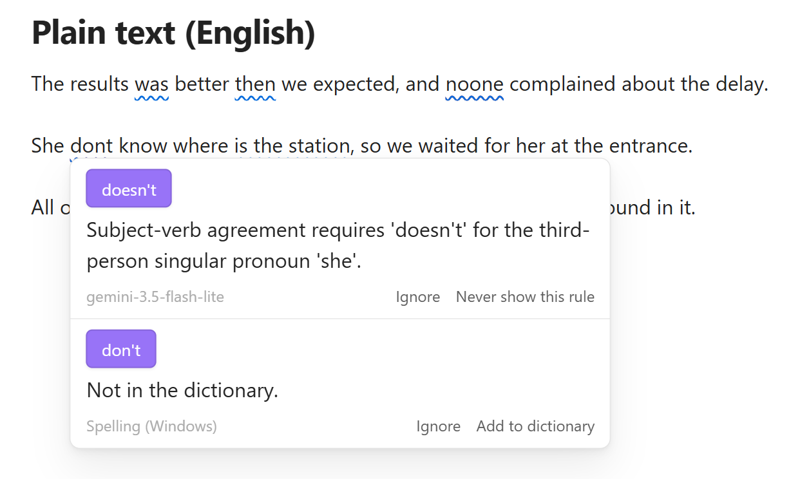Ignore the subject-verb agreement suggestion
The height and width of the screenshot is (479, 809).
[418, 297]
